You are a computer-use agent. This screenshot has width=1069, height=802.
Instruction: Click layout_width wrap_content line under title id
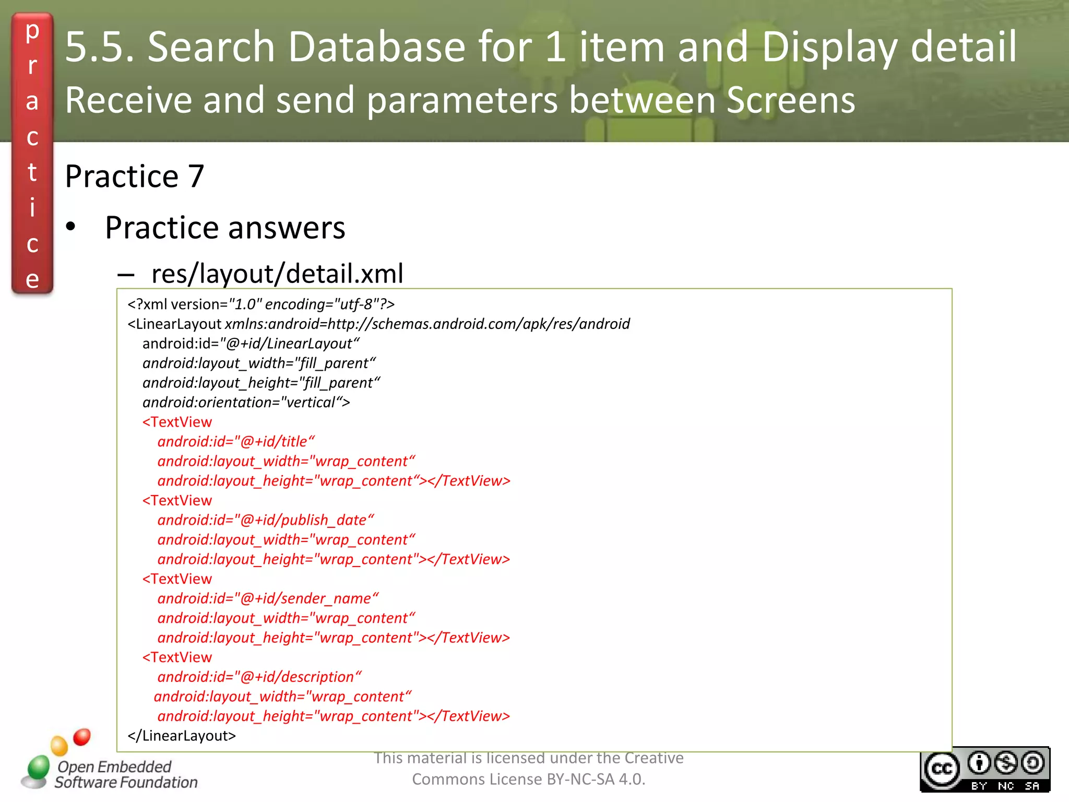click(x=286, y=461)
